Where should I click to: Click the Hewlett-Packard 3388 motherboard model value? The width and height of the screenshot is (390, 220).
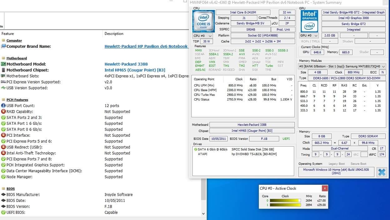pos(126,64)
